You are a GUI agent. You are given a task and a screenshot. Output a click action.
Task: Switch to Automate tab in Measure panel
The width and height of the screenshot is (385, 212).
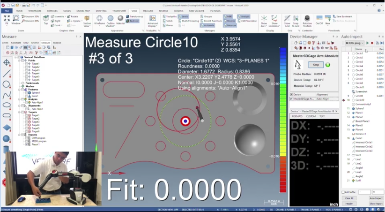pos(16,43)
